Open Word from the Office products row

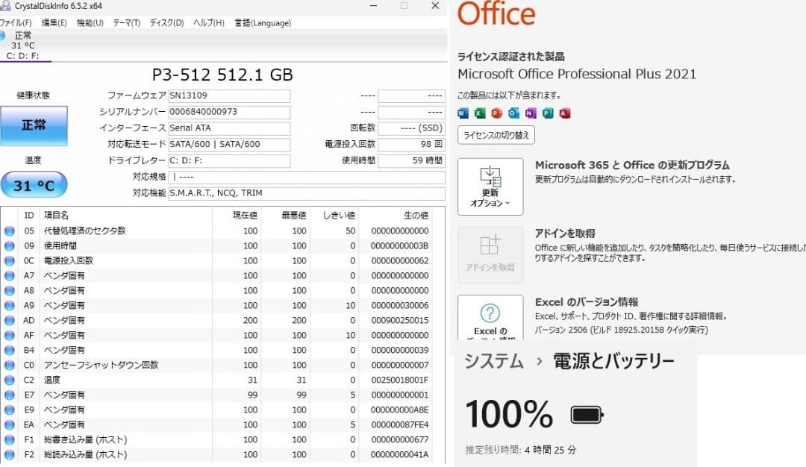click(x=464, y=113)
